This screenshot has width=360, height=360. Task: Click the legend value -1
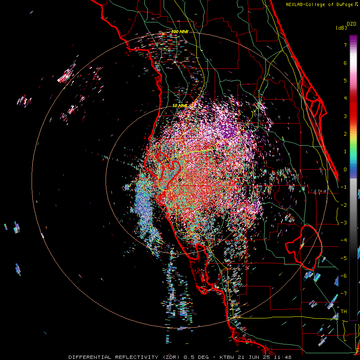pyautogui.click(x=344, y=187)
